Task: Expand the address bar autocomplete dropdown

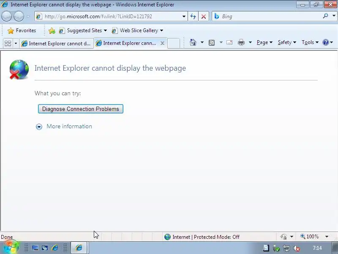Action: pyautogui.click(x=184, y=17)
